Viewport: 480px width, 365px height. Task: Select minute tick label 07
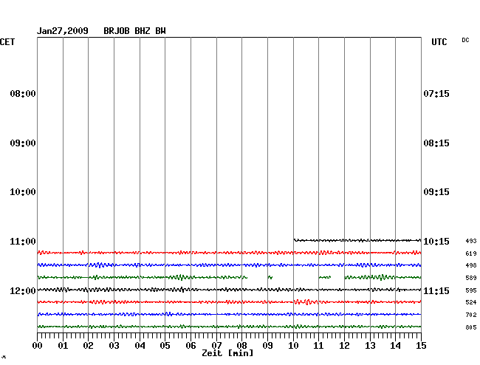point(216,346)
